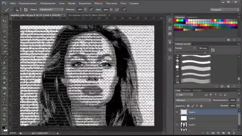
Task: Click the opacity 100% field in options bar
Action: click(80, 10)
